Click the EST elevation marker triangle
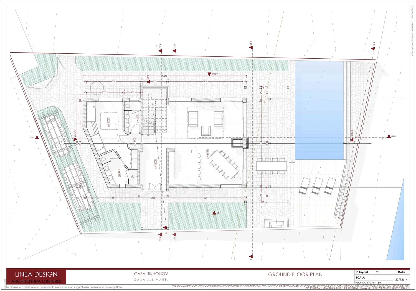Image resolution: width=416 pixels, height=291 pixels. [x=214, y=213]
